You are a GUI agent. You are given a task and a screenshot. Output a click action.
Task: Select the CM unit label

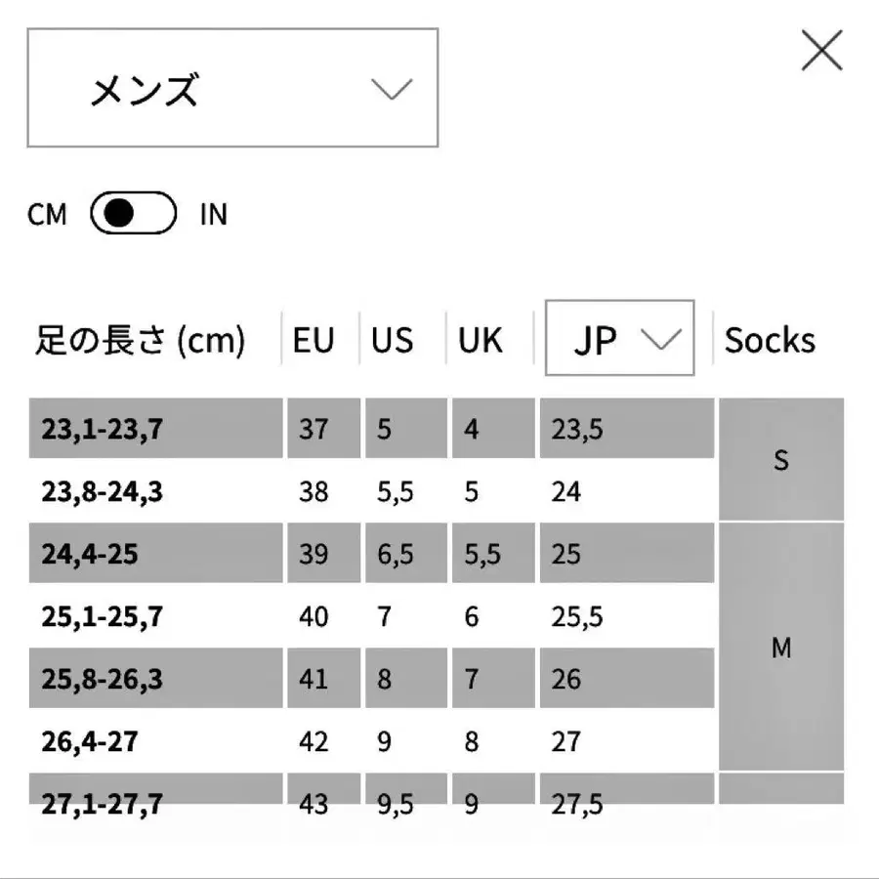coord(47,215)
